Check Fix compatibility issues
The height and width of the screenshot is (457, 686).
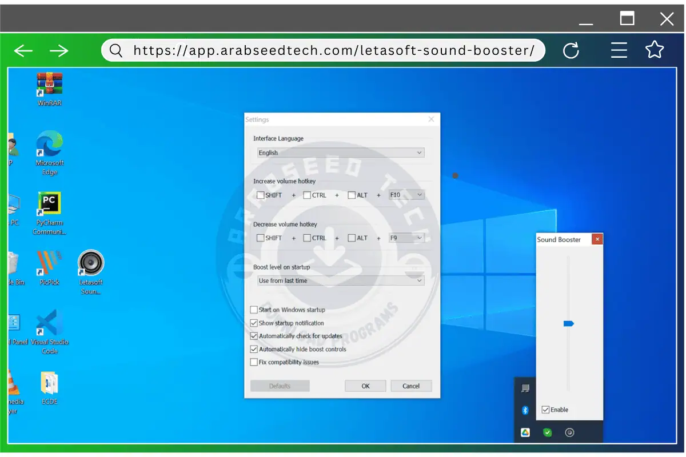point(254,362)
